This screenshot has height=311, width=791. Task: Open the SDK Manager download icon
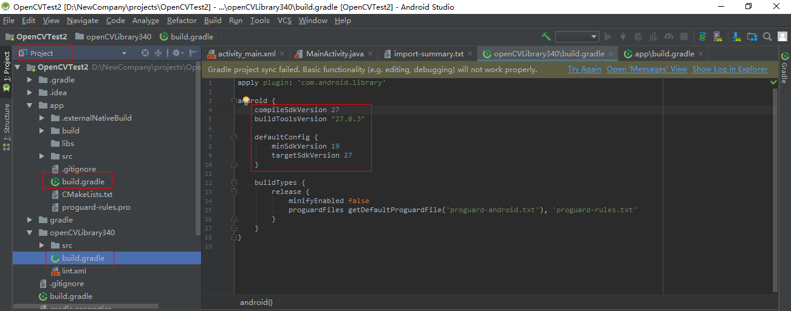(x=737, y=36)
